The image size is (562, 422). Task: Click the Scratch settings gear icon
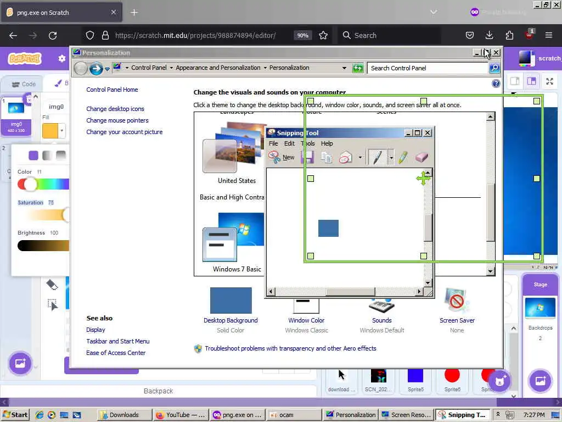61,58
